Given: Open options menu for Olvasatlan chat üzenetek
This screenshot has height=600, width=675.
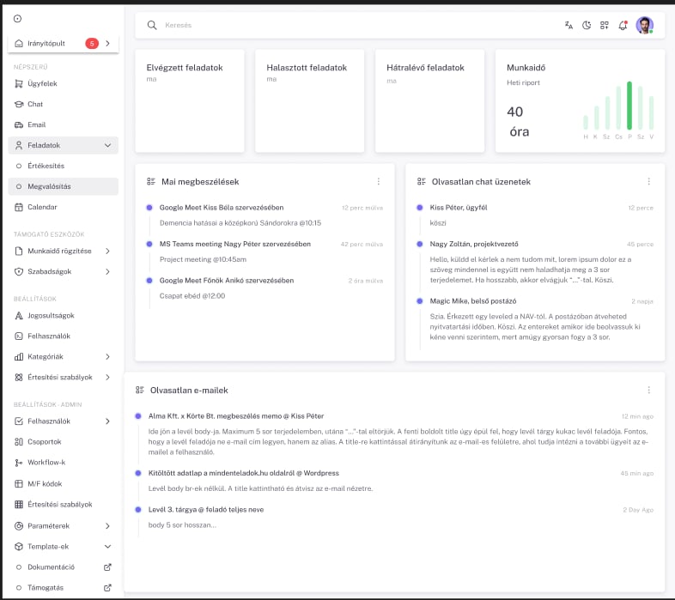Looking at the screenshot, I should coord(648,182).
